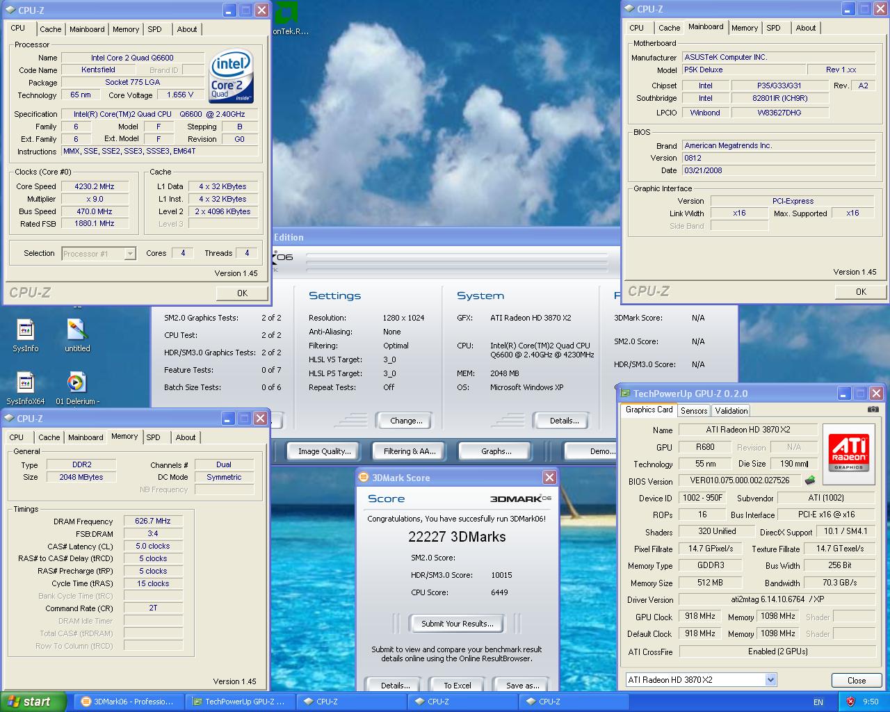Close the TechPowerUp GPU-Z window with X

876,393
